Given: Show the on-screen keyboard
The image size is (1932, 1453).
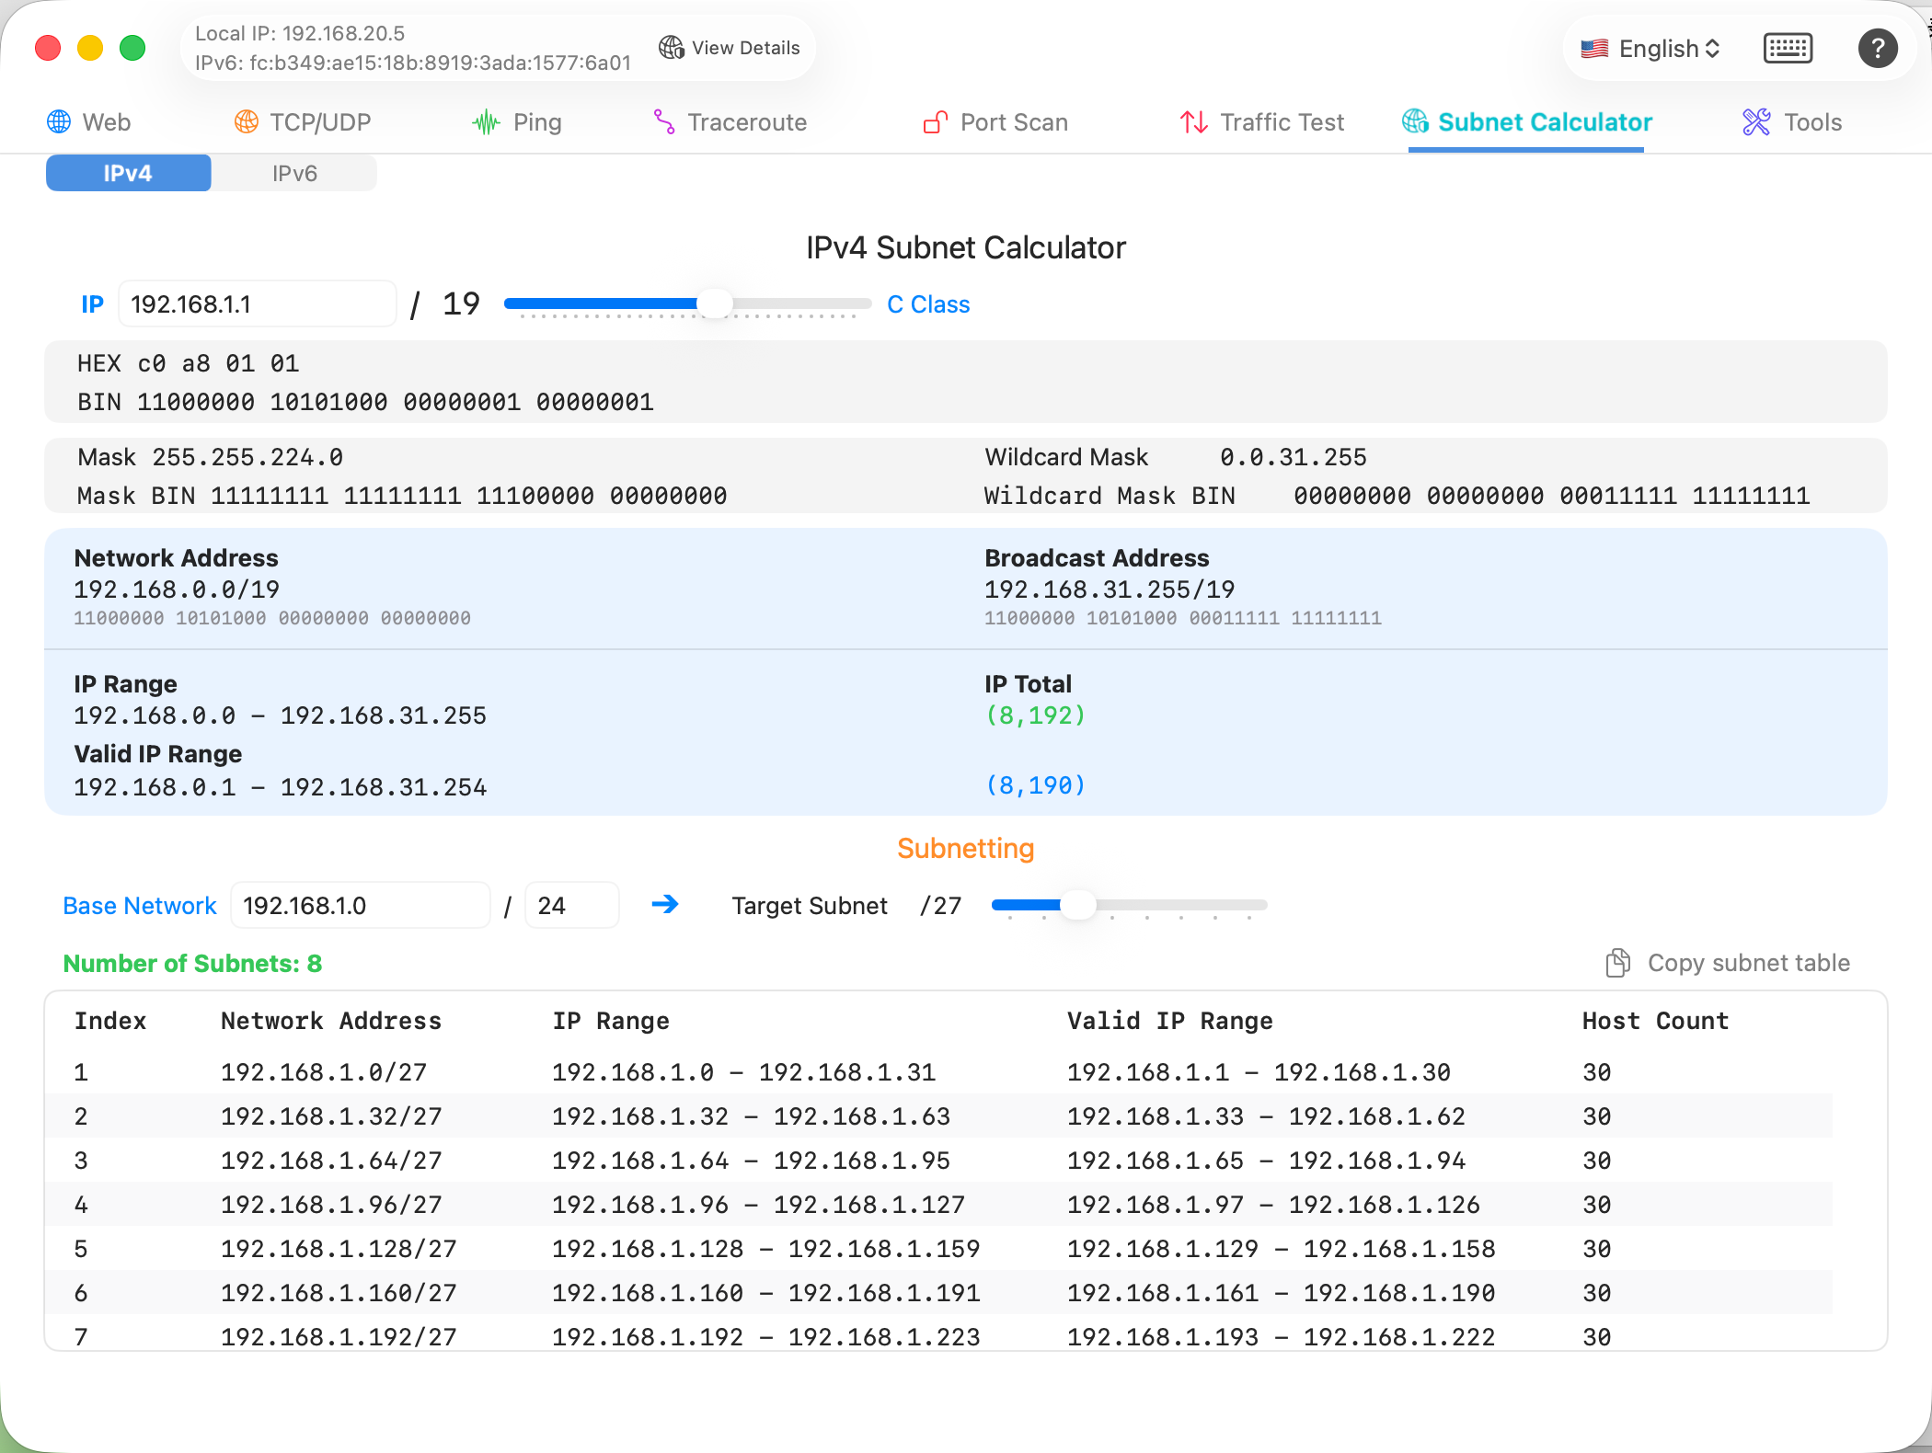Looking at the screenshot, I should (1788, 48).
